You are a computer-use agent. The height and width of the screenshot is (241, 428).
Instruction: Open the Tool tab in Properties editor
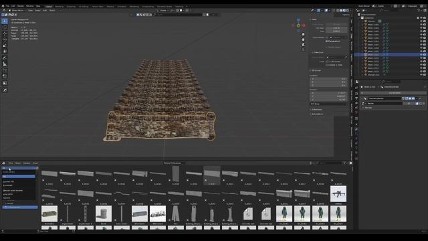pos(356,88)
